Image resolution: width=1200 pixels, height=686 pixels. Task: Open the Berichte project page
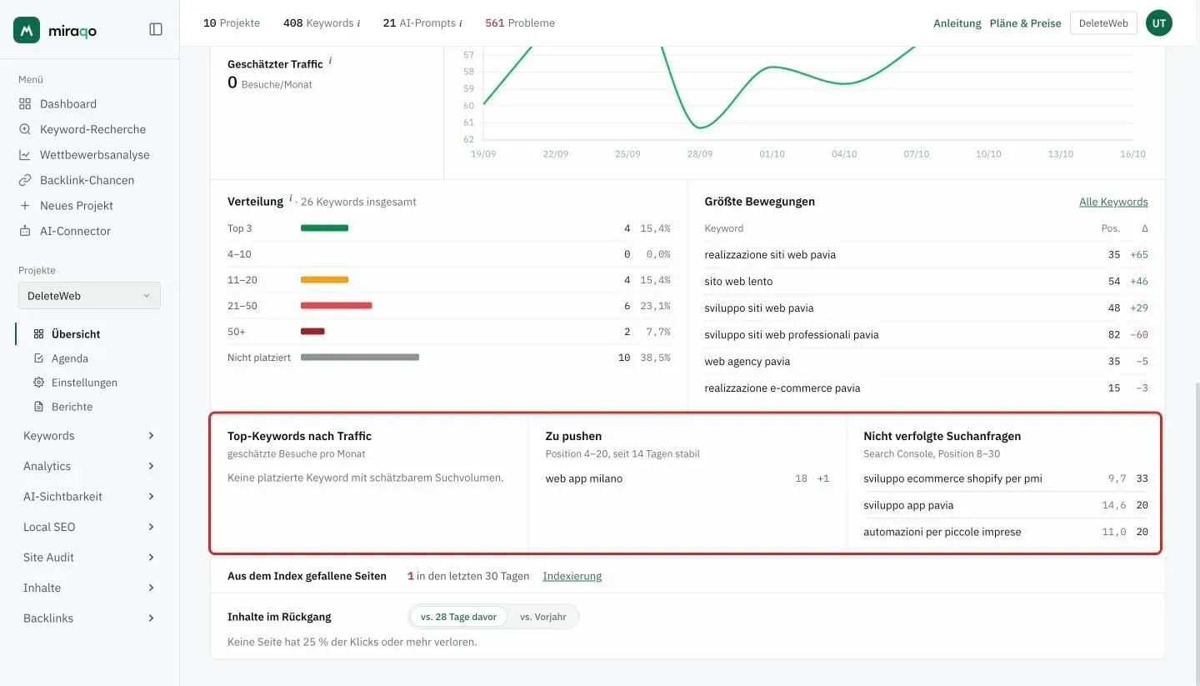point(72,407)
